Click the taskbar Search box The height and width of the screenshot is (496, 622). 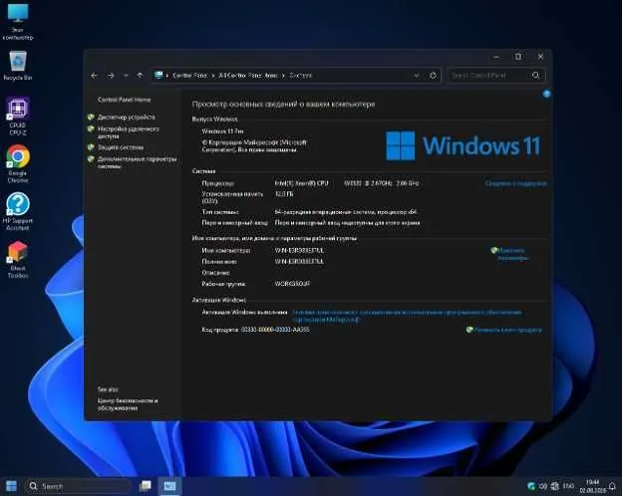pos(78,486)
